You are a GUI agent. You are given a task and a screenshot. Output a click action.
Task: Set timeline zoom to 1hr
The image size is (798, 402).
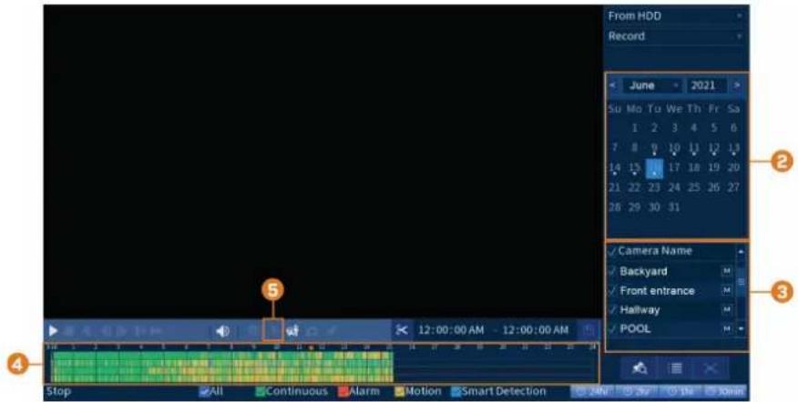coord(680,392)
